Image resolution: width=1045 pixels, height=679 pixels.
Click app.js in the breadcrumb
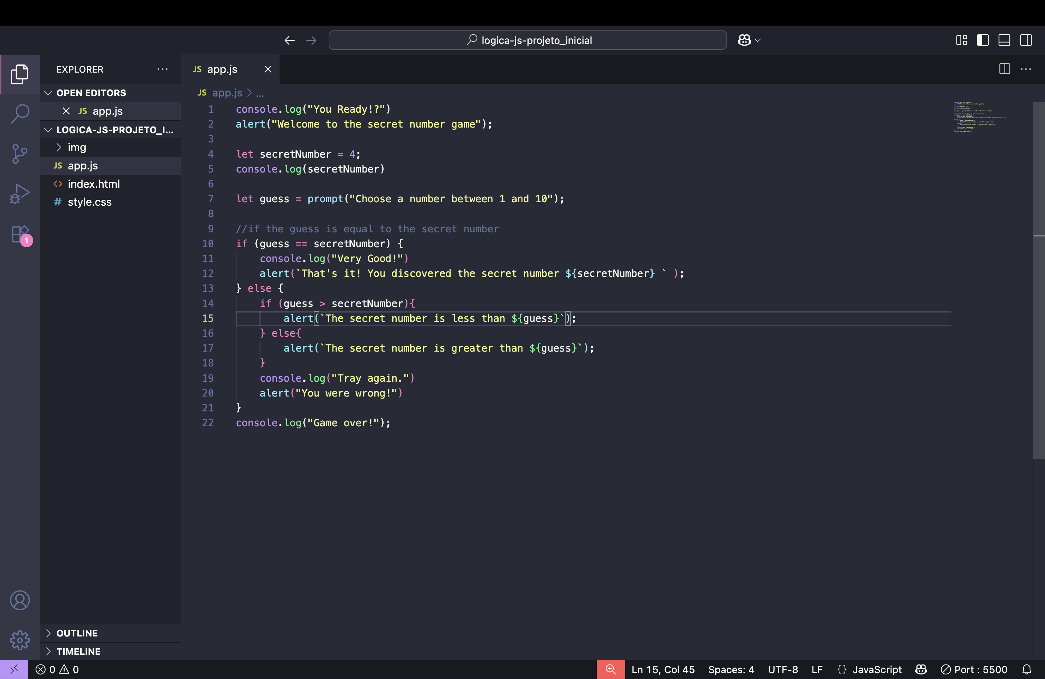[227, 93]
